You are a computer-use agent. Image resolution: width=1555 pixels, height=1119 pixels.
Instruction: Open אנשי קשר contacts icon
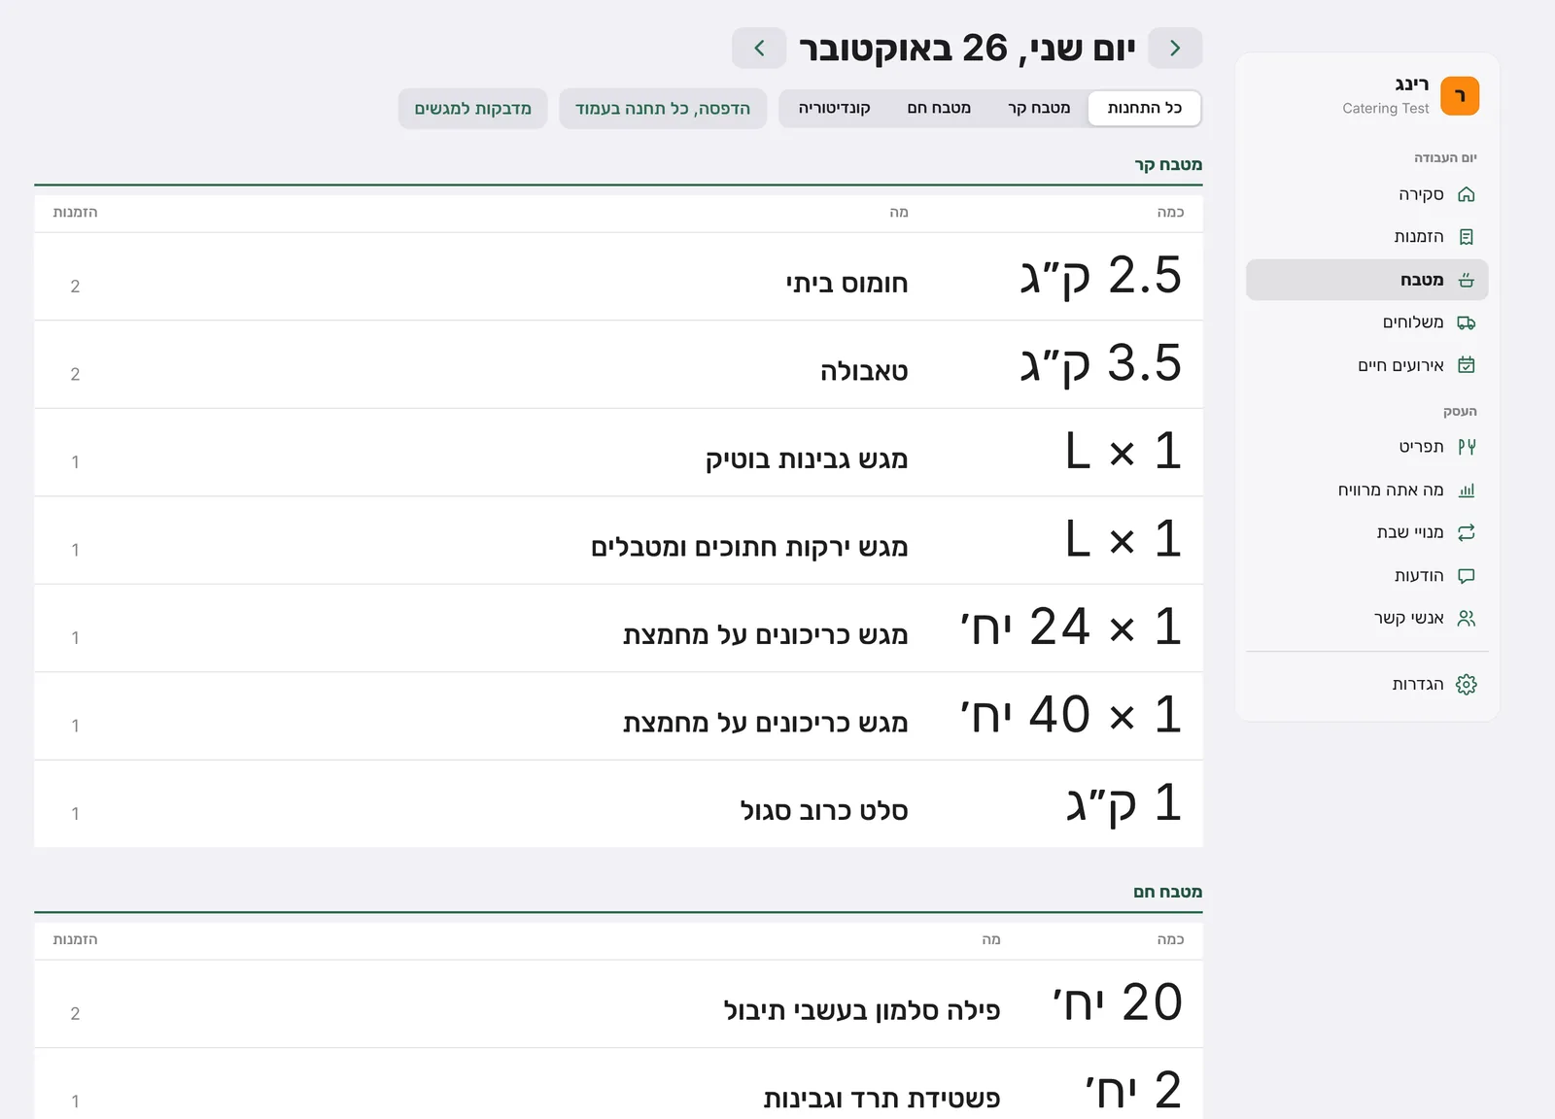(1467, 618)
